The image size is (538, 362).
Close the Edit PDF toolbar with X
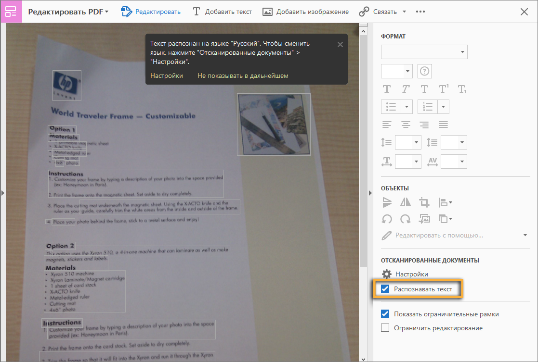[x=524, y=12]
